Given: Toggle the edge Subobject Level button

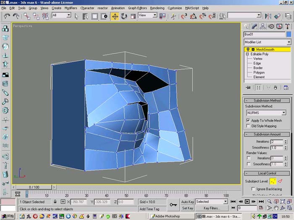Looking at the screenshot, I should point(280,181).
